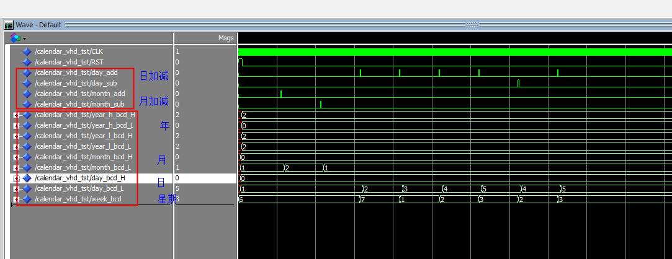Screen dimensions: 672x259
Task: Select the /calendar_vhd_tst/day_sub signal name
Action: coord(76,83)
